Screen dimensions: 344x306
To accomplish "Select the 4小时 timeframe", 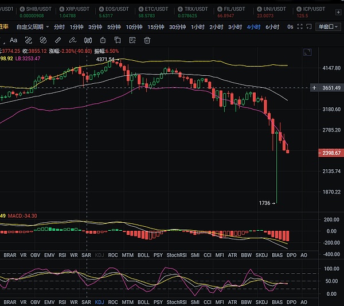I will 253,27.
